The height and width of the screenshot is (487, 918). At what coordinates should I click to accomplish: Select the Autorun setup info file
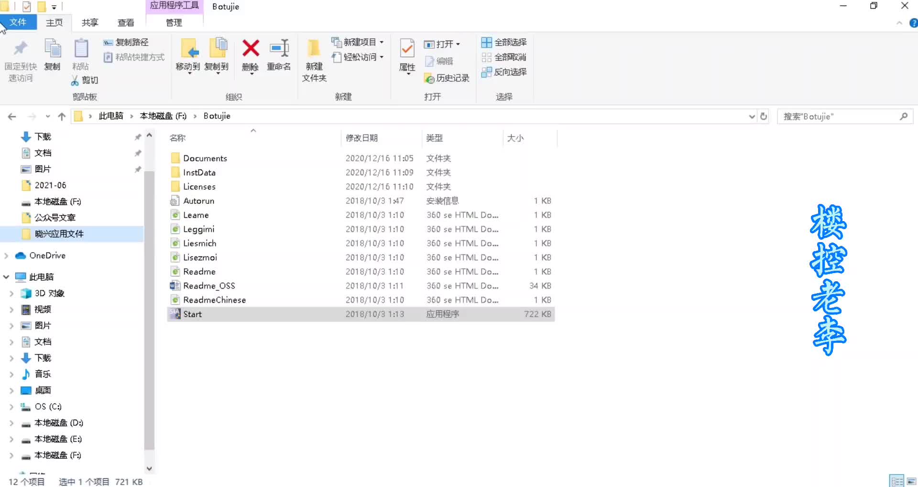coord(361,201)
